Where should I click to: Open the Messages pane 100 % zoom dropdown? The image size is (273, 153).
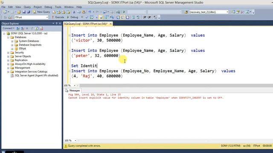point(76,141)
